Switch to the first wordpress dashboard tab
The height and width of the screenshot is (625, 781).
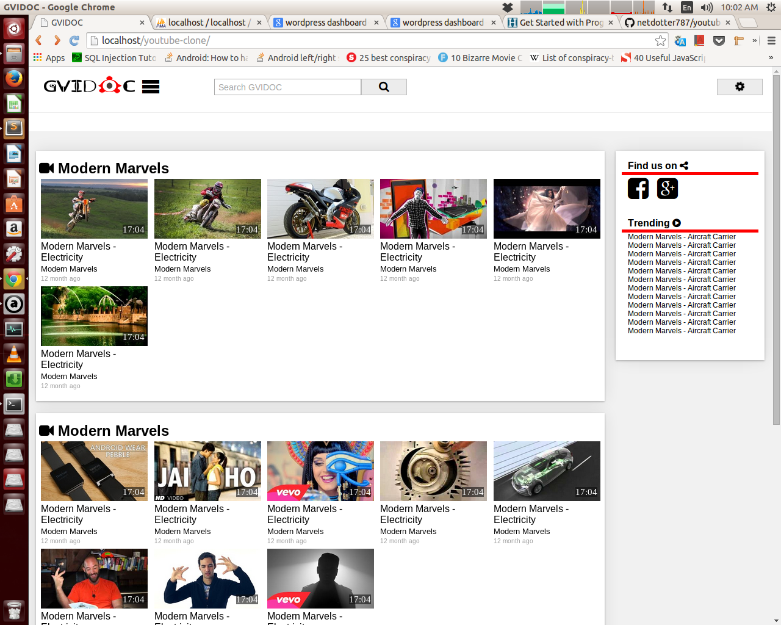(326, 23)
